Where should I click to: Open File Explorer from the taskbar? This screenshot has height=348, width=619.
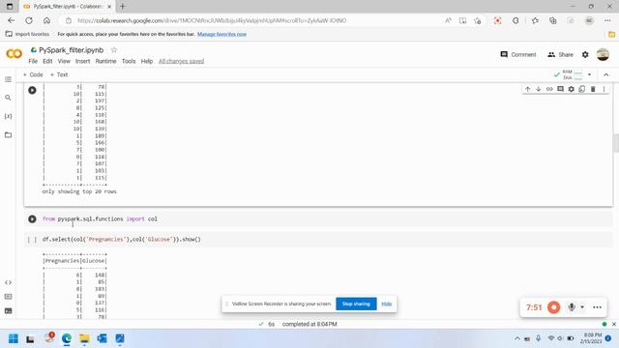pos(84,338)
